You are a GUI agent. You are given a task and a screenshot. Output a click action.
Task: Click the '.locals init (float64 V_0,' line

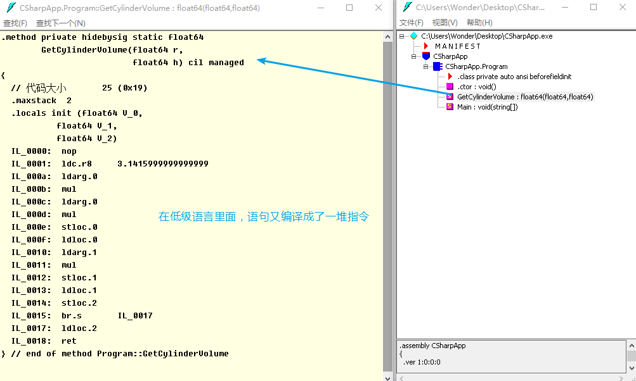[77, 113]
